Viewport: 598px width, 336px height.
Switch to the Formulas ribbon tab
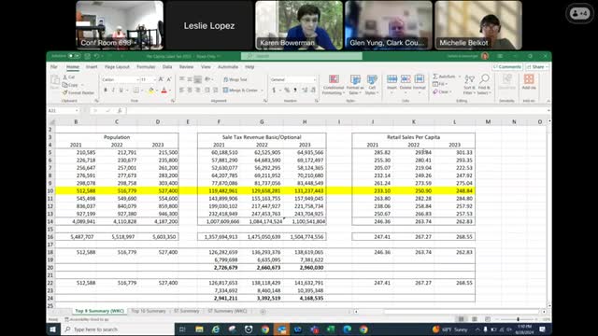pyautogui.click(x=146, y=66)
